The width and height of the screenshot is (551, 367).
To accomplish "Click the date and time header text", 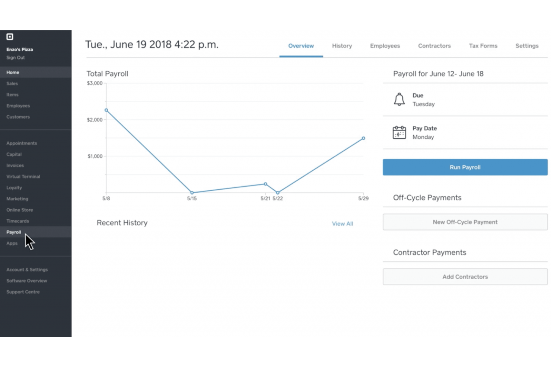I will pos(152,45).
